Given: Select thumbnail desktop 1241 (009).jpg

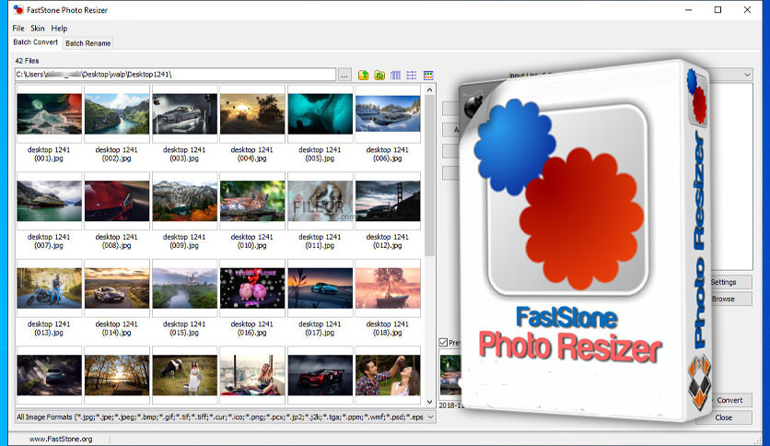Looking at the screenshot, I should click(x=184, y=201).
